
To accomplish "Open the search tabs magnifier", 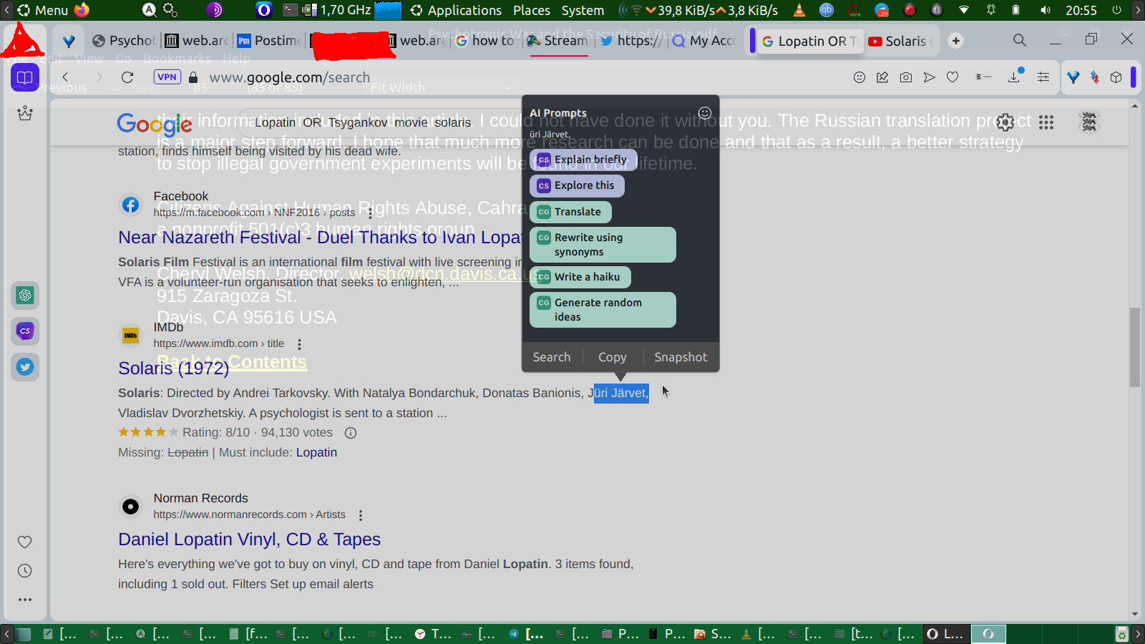I will pyautogui.click(x=1020, y=40).
